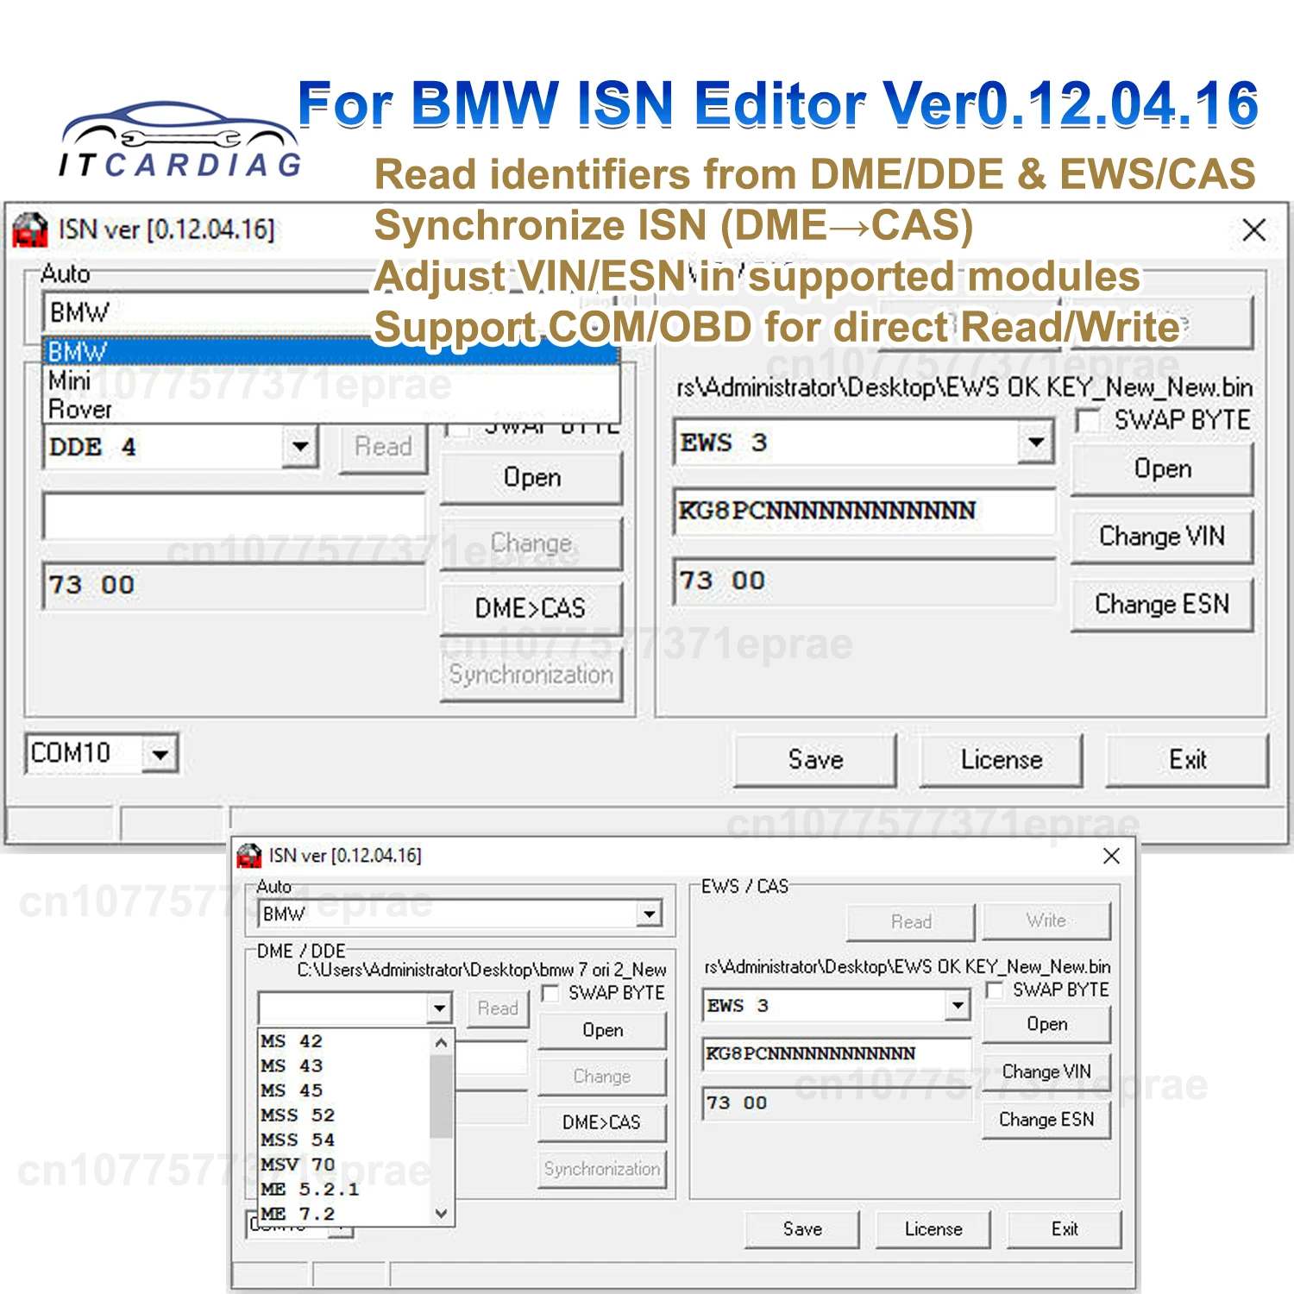Click the 73 00 field in lower window

(x=838, y=1103)
